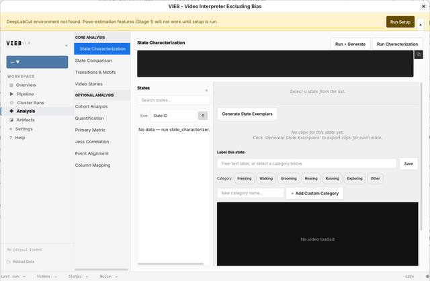This screenshot has height=281, width=430.
Task: Click Run Setup button in banner
Action: [x=400, y=22]
